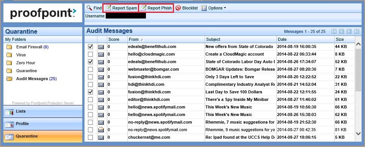Click the Report Spam notepad icon
The width and height of the screenshot is (365, 147).
tap(108, 8)
